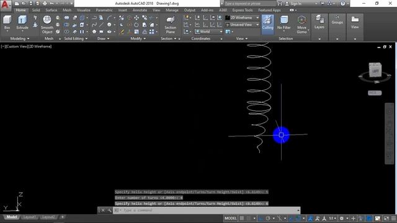Toggle clean screen in status bar
Screen dimensions: 397x223
tap(386, 218)
